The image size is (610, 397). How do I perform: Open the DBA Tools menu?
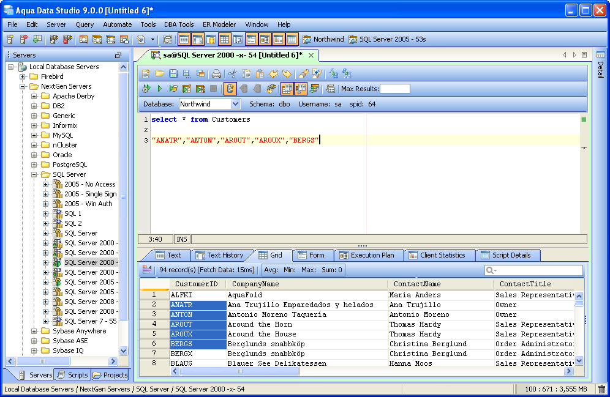179,24
